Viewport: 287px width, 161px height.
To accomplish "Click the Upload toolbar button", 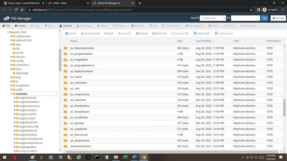I will [x=65, y=26].
